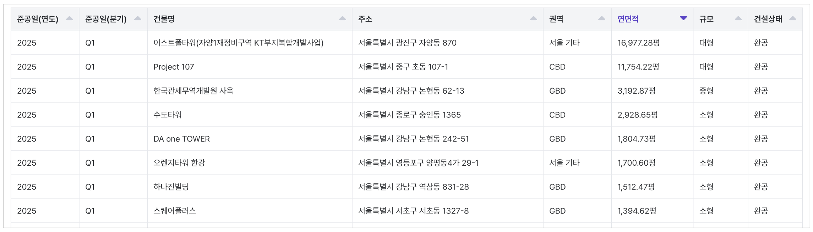
Task: Click the 하나진빌딩 building name
Action: [x=171, y=187]
